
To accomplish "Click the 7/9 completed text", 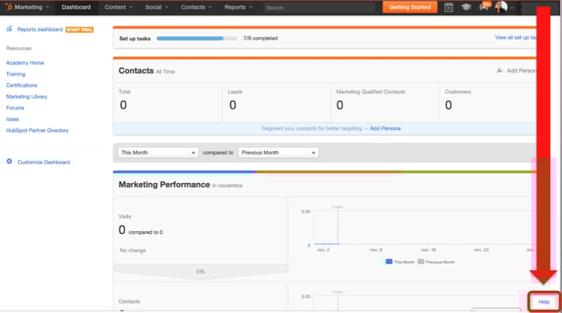I will coord(261,38).
